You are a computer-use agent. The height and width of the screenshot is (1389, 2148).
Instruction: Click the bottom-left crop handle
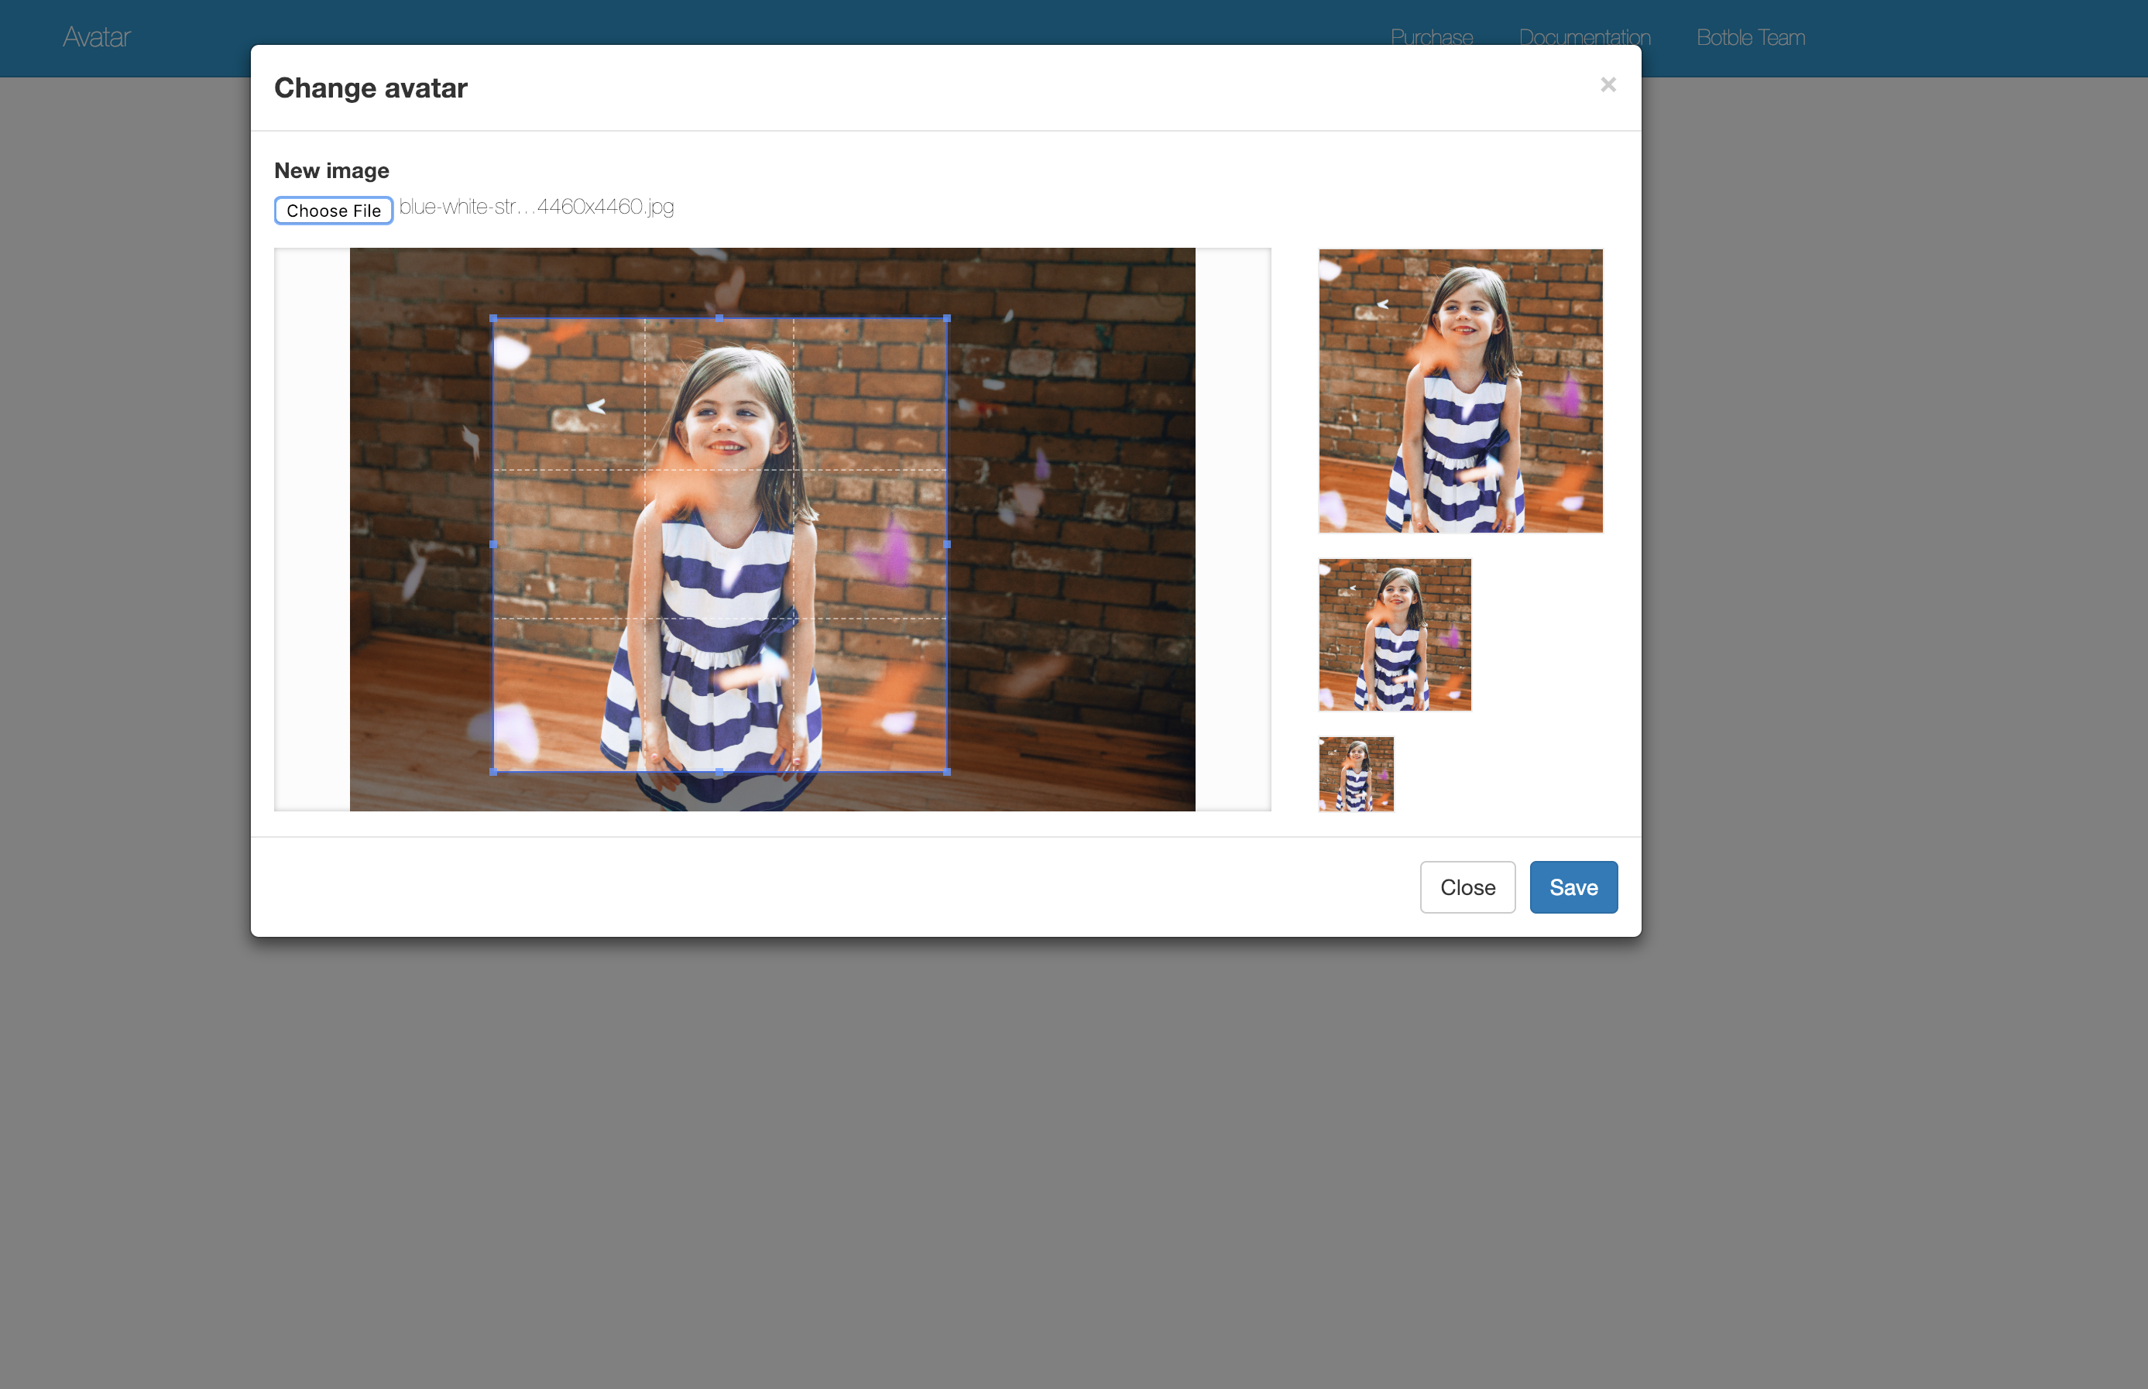pyautogui.click(x=493, y=772)
